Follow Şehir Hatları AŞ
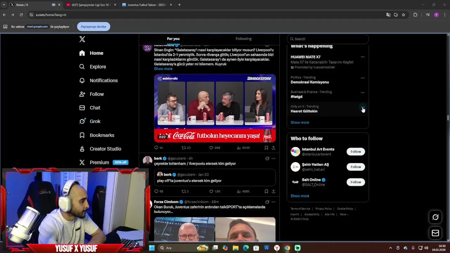Viewport: 450px width, 253px height. (356, 167)
